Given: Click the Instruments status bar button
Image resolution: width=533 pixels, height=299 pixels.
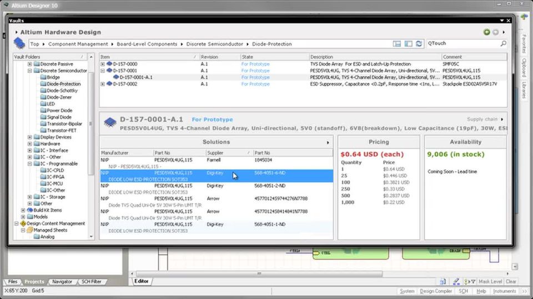Looking at the screenshot, I should (505, 291).
